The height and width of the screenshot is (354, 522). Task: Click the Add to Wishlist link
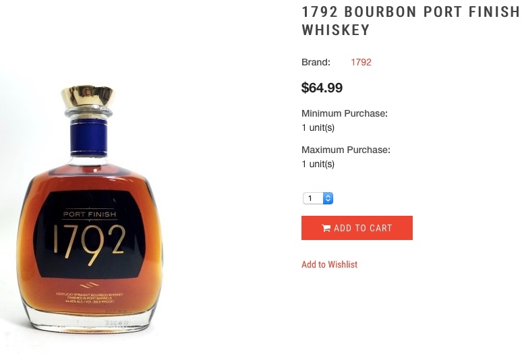coord(329,264)
